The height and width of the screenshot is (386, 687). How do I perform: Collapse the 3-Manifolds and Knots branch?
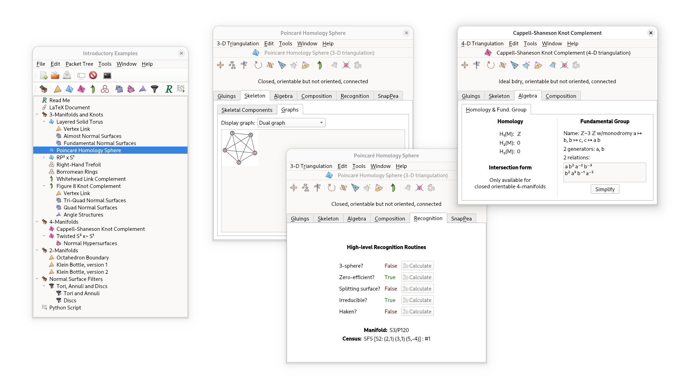[37, 115]
